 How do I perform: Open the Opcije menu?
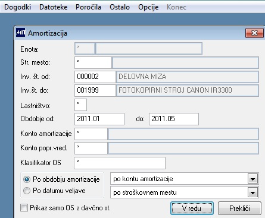click(148, 7)
